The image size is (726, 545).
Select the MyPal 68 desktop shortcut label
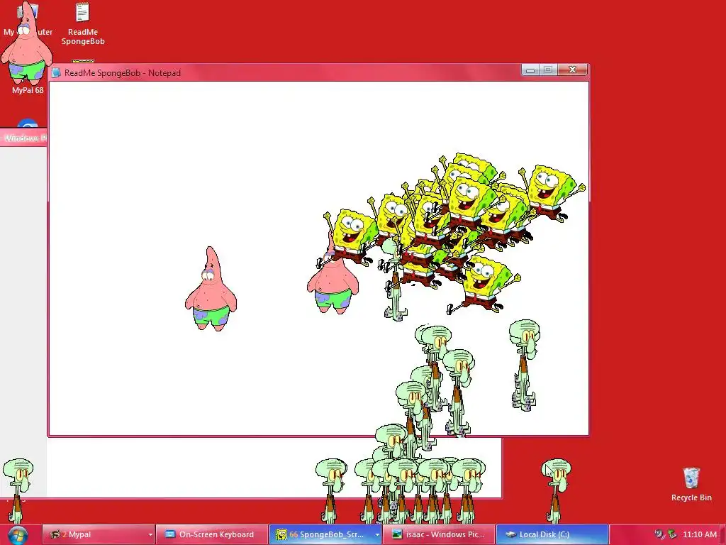pos(28,90)
